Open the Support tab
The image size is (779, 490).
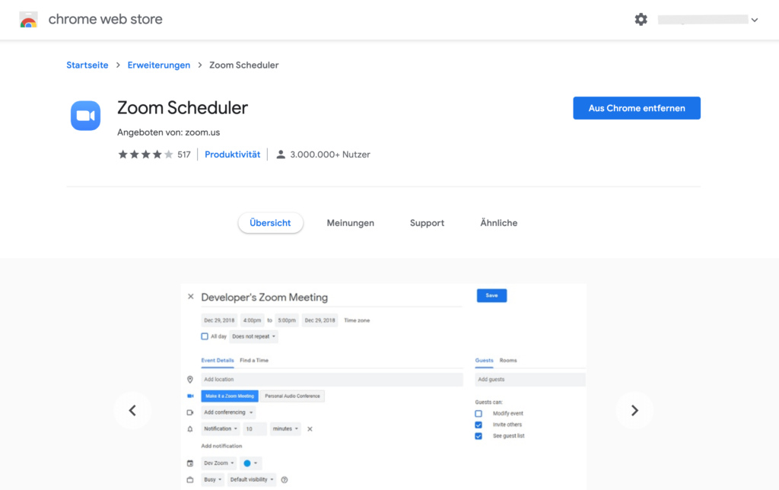[x=428, y=223]
